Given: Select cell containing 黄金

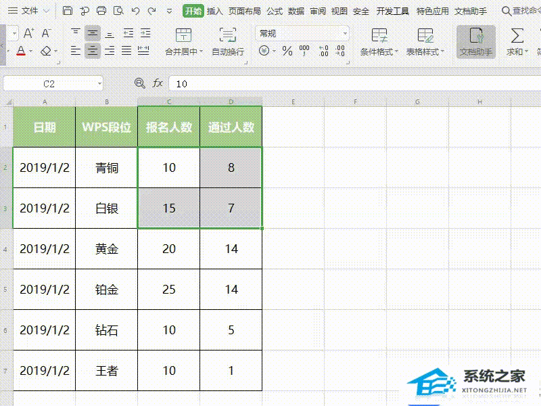Looking at the screenshot, I should pos(107,249).
